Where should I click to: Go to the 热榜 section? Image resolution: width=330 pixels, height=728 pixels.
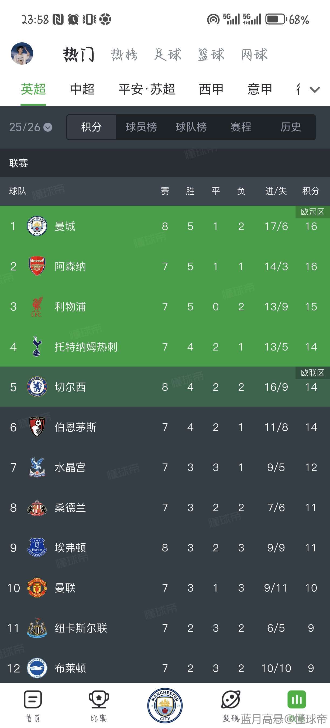pos(124,54)
